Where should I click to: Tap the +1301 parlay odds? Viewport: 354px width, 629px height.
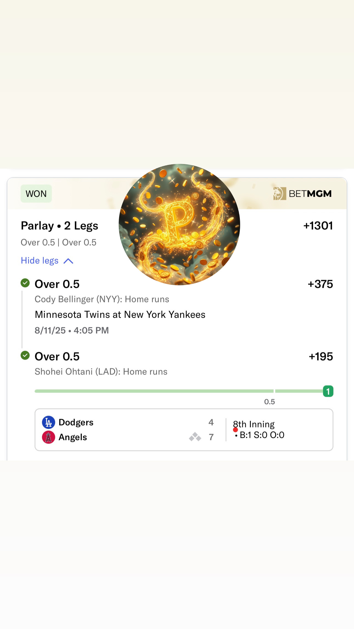tap(318, 226)
